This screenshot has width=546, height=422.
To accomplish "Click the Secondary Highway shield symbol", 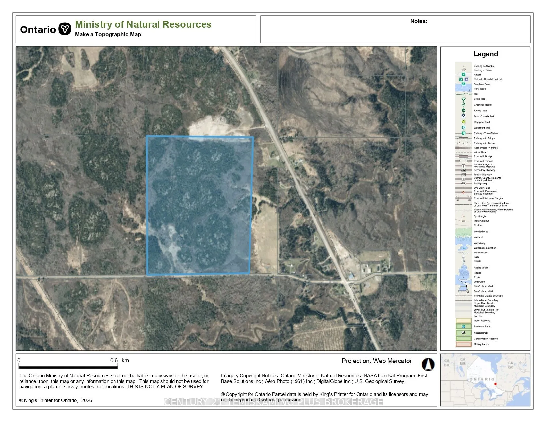I will pyautogui.click(x=464, y=170).
